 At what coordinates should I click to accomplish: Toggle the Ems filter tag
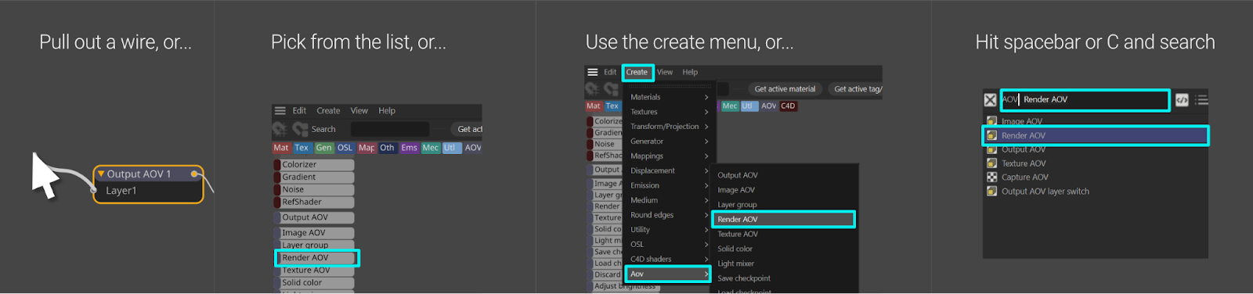pyautogui.click(x=409, y=148)
